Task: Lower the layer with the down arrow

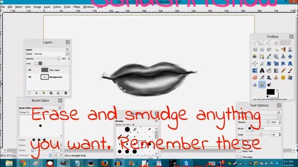Action: 44,93
